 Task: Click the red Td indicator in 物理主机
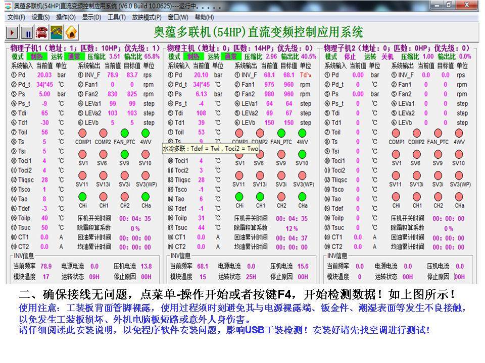pyautogui.click(x=306, y=75)
